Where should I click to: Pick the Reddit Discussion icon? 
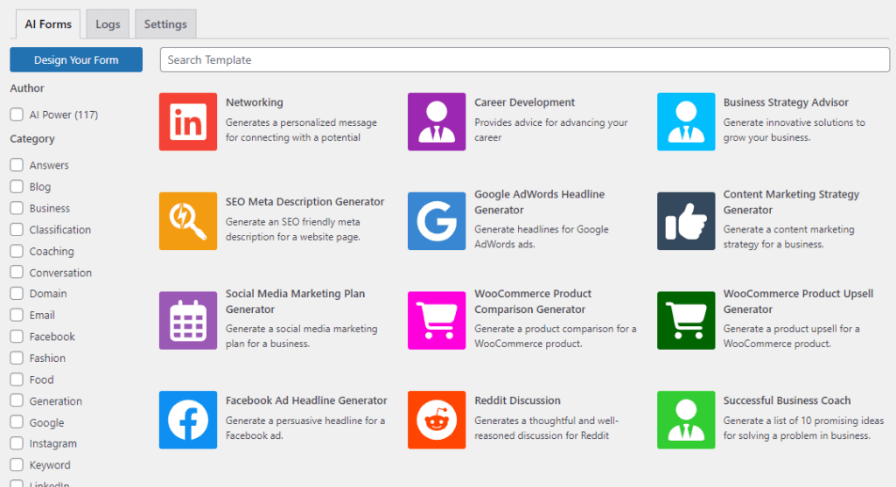tap(437, 420)
